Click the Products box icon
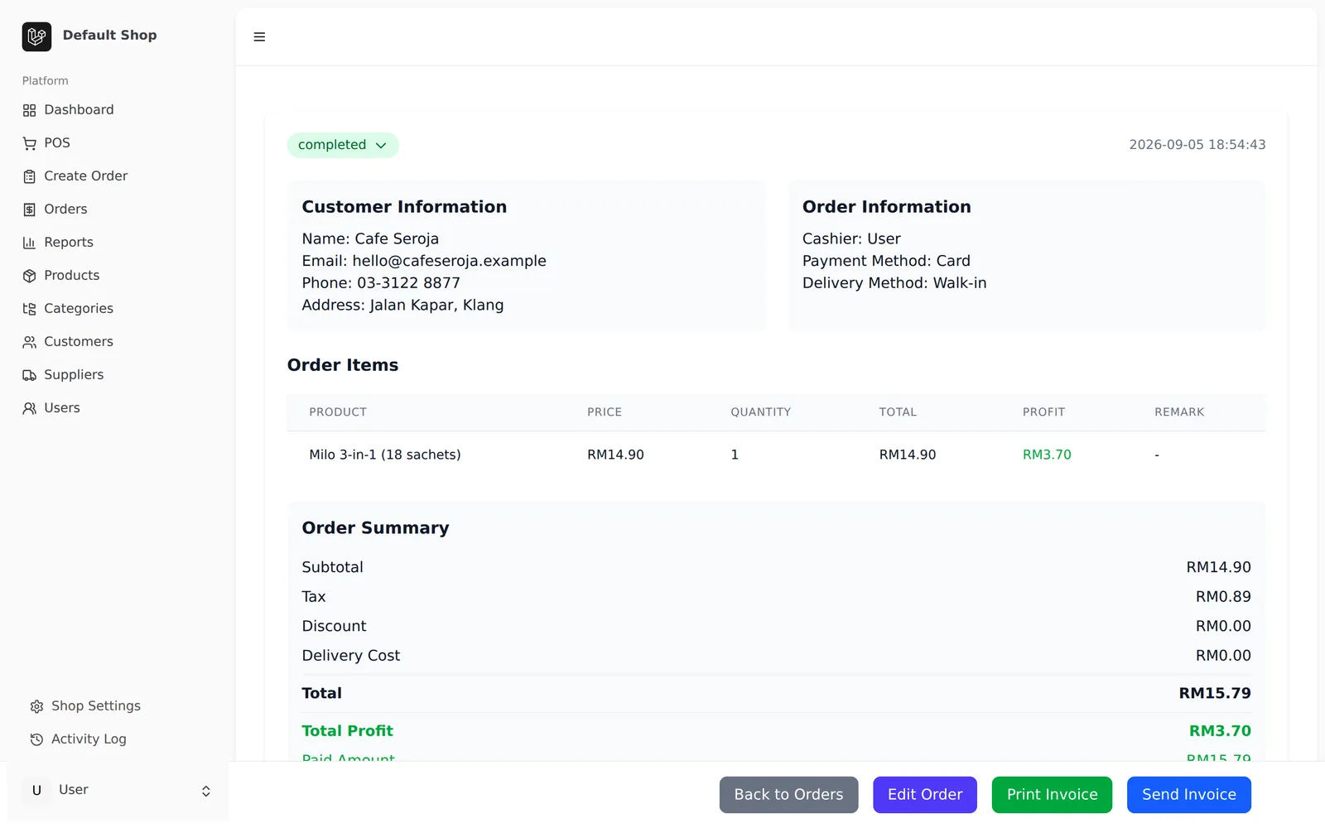The image size is (1325, 828). pyautogui.click(x=30, y=276)
